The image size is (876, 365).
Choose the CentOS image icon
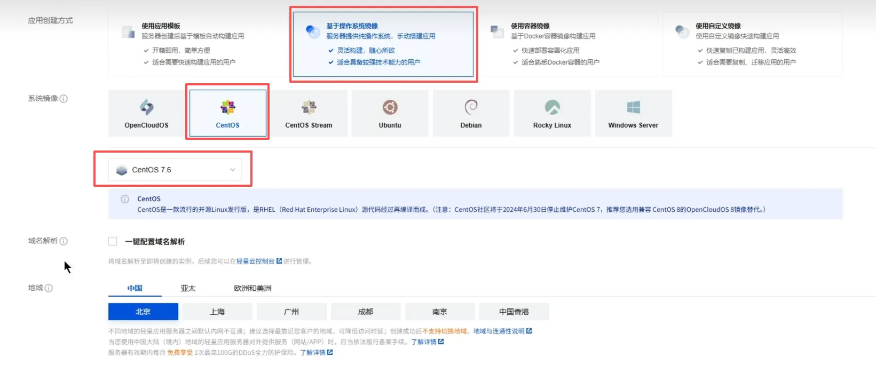pos(227,107)
